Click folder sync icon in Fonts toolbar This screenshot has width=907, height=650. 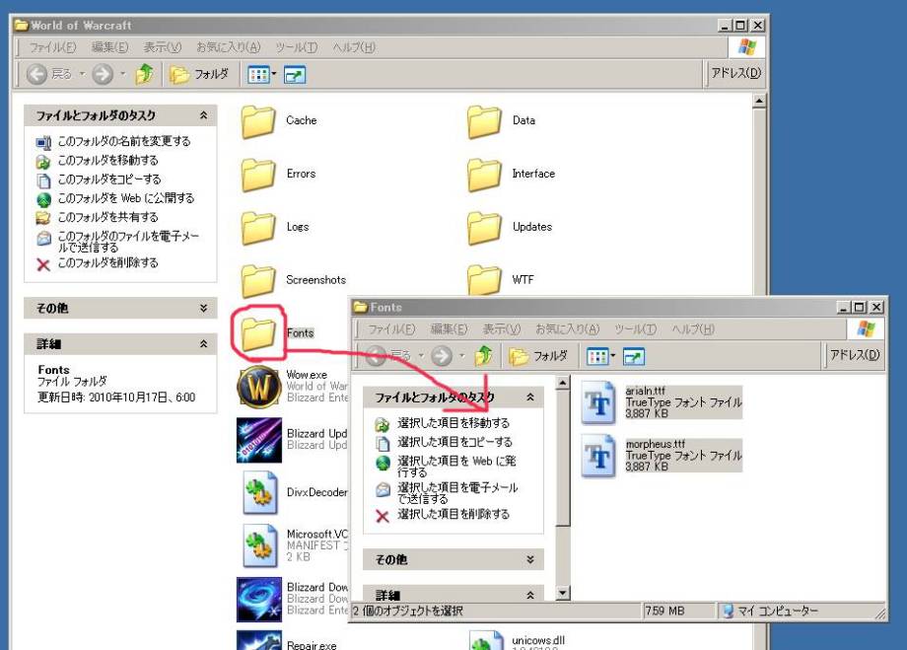click(x=633, y=356)
